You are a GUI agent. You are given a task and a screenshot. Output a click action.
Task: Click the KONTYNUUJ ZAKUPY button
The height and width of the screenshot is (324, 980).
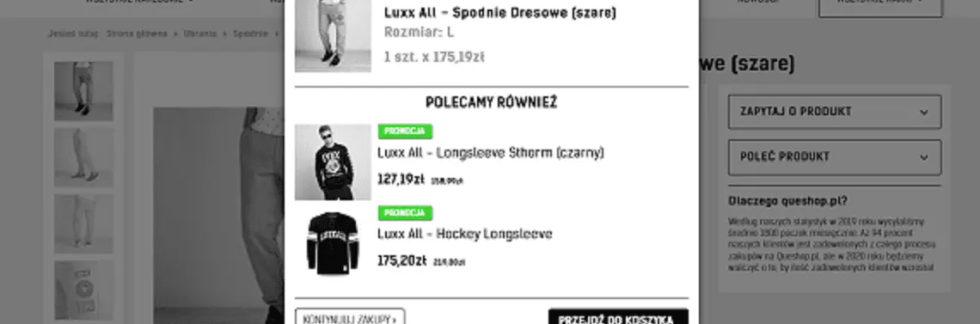350,316
